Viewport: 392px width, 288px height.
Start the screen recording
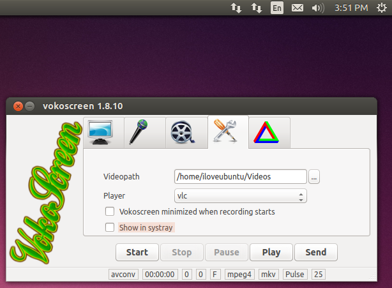pyautogui.click(x=137, y=252)
